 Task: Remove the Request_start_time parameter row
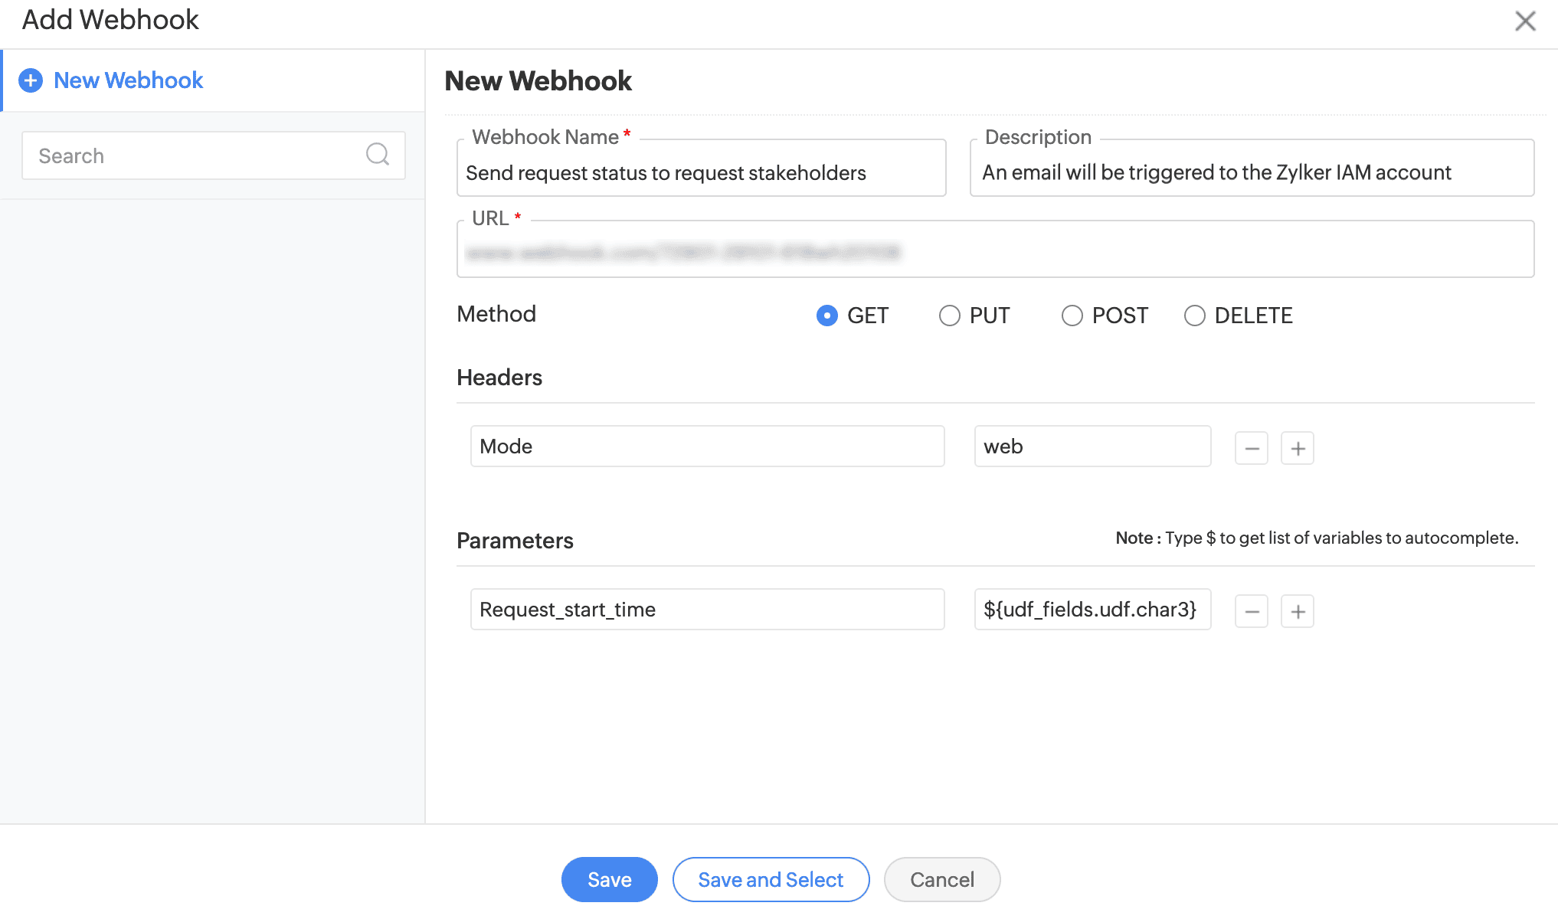(1251, 611)
